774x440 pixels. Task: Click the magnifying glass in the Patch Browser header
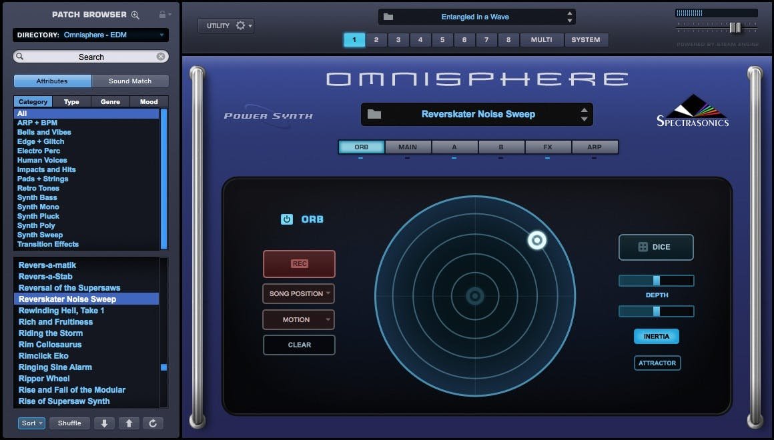coord(135,14)
